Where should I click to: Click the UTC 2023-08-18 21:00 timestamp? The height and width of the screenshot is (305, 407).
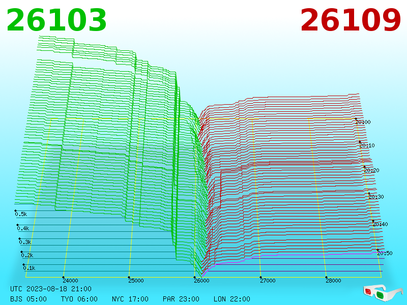pyautogui.click(x=51, y=289)
